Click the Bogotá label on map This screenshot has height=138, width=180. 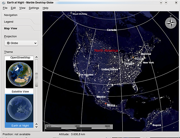157,125
